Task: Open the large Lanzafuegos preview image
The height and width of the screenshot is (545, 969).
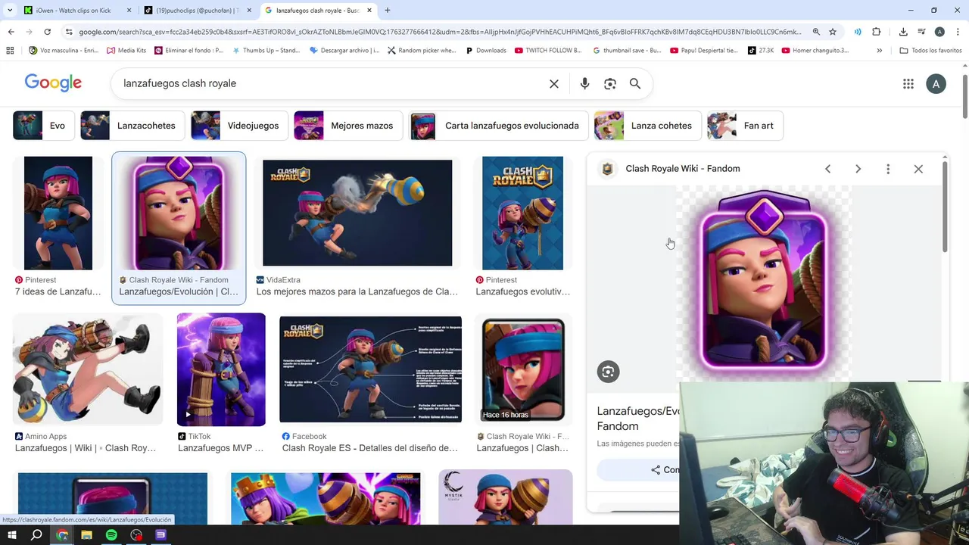Action: coord(763,282)
